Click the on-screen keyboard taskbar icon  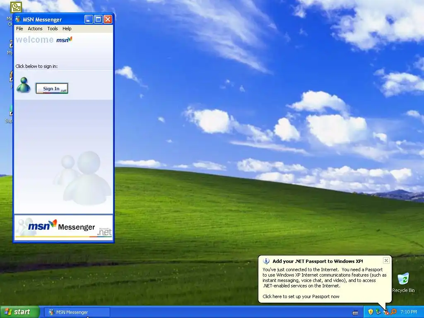click(355, 312)
